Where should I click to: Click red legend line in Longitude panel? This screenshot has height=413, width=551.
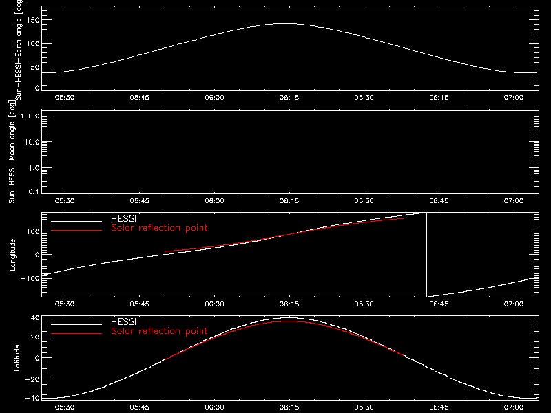pos(76,231)
